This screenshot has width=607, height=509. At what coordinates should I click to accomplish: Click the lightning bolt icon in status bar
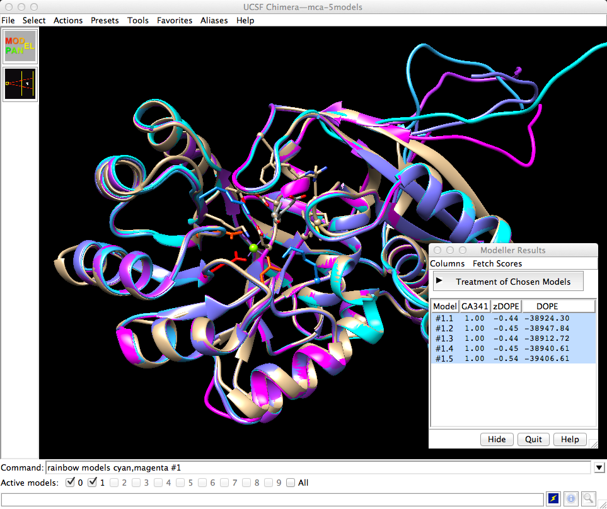[x=553, y=498]
